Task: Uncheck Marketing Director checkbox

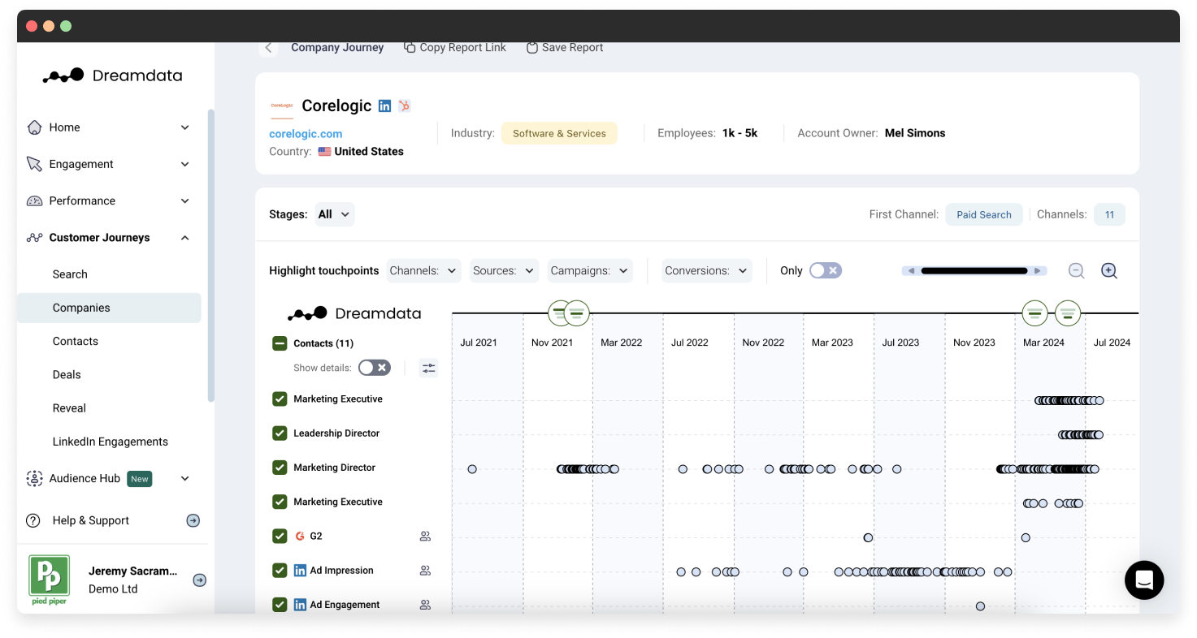Action: (x=280, y=468)
